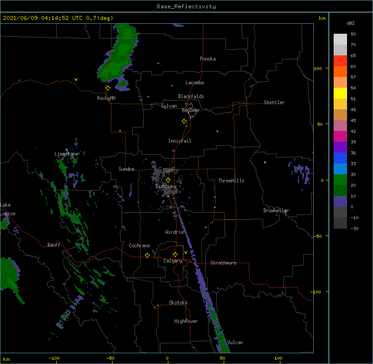
Task: Click the HighRiver town label
Action: click(186, 321)
